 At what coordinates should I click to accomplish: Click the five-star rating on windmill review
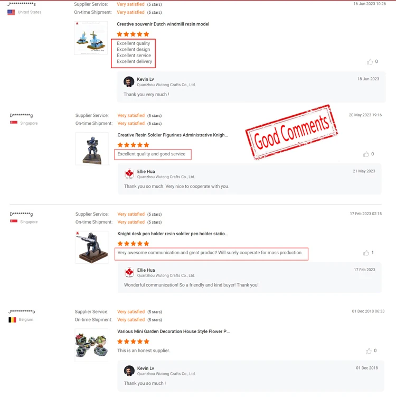133,34
